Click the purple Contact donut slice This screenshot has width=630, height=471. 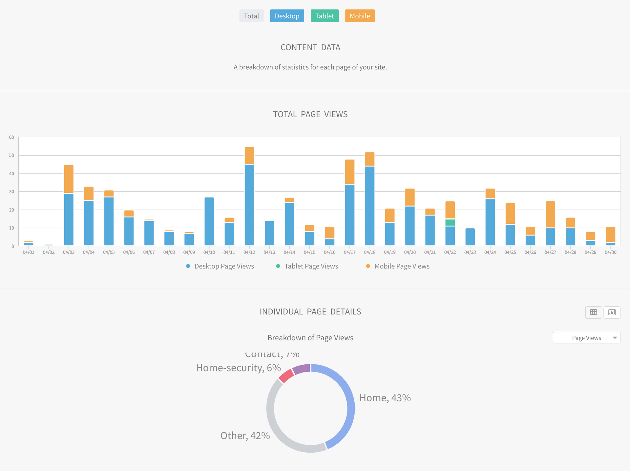tap(302, 369)
